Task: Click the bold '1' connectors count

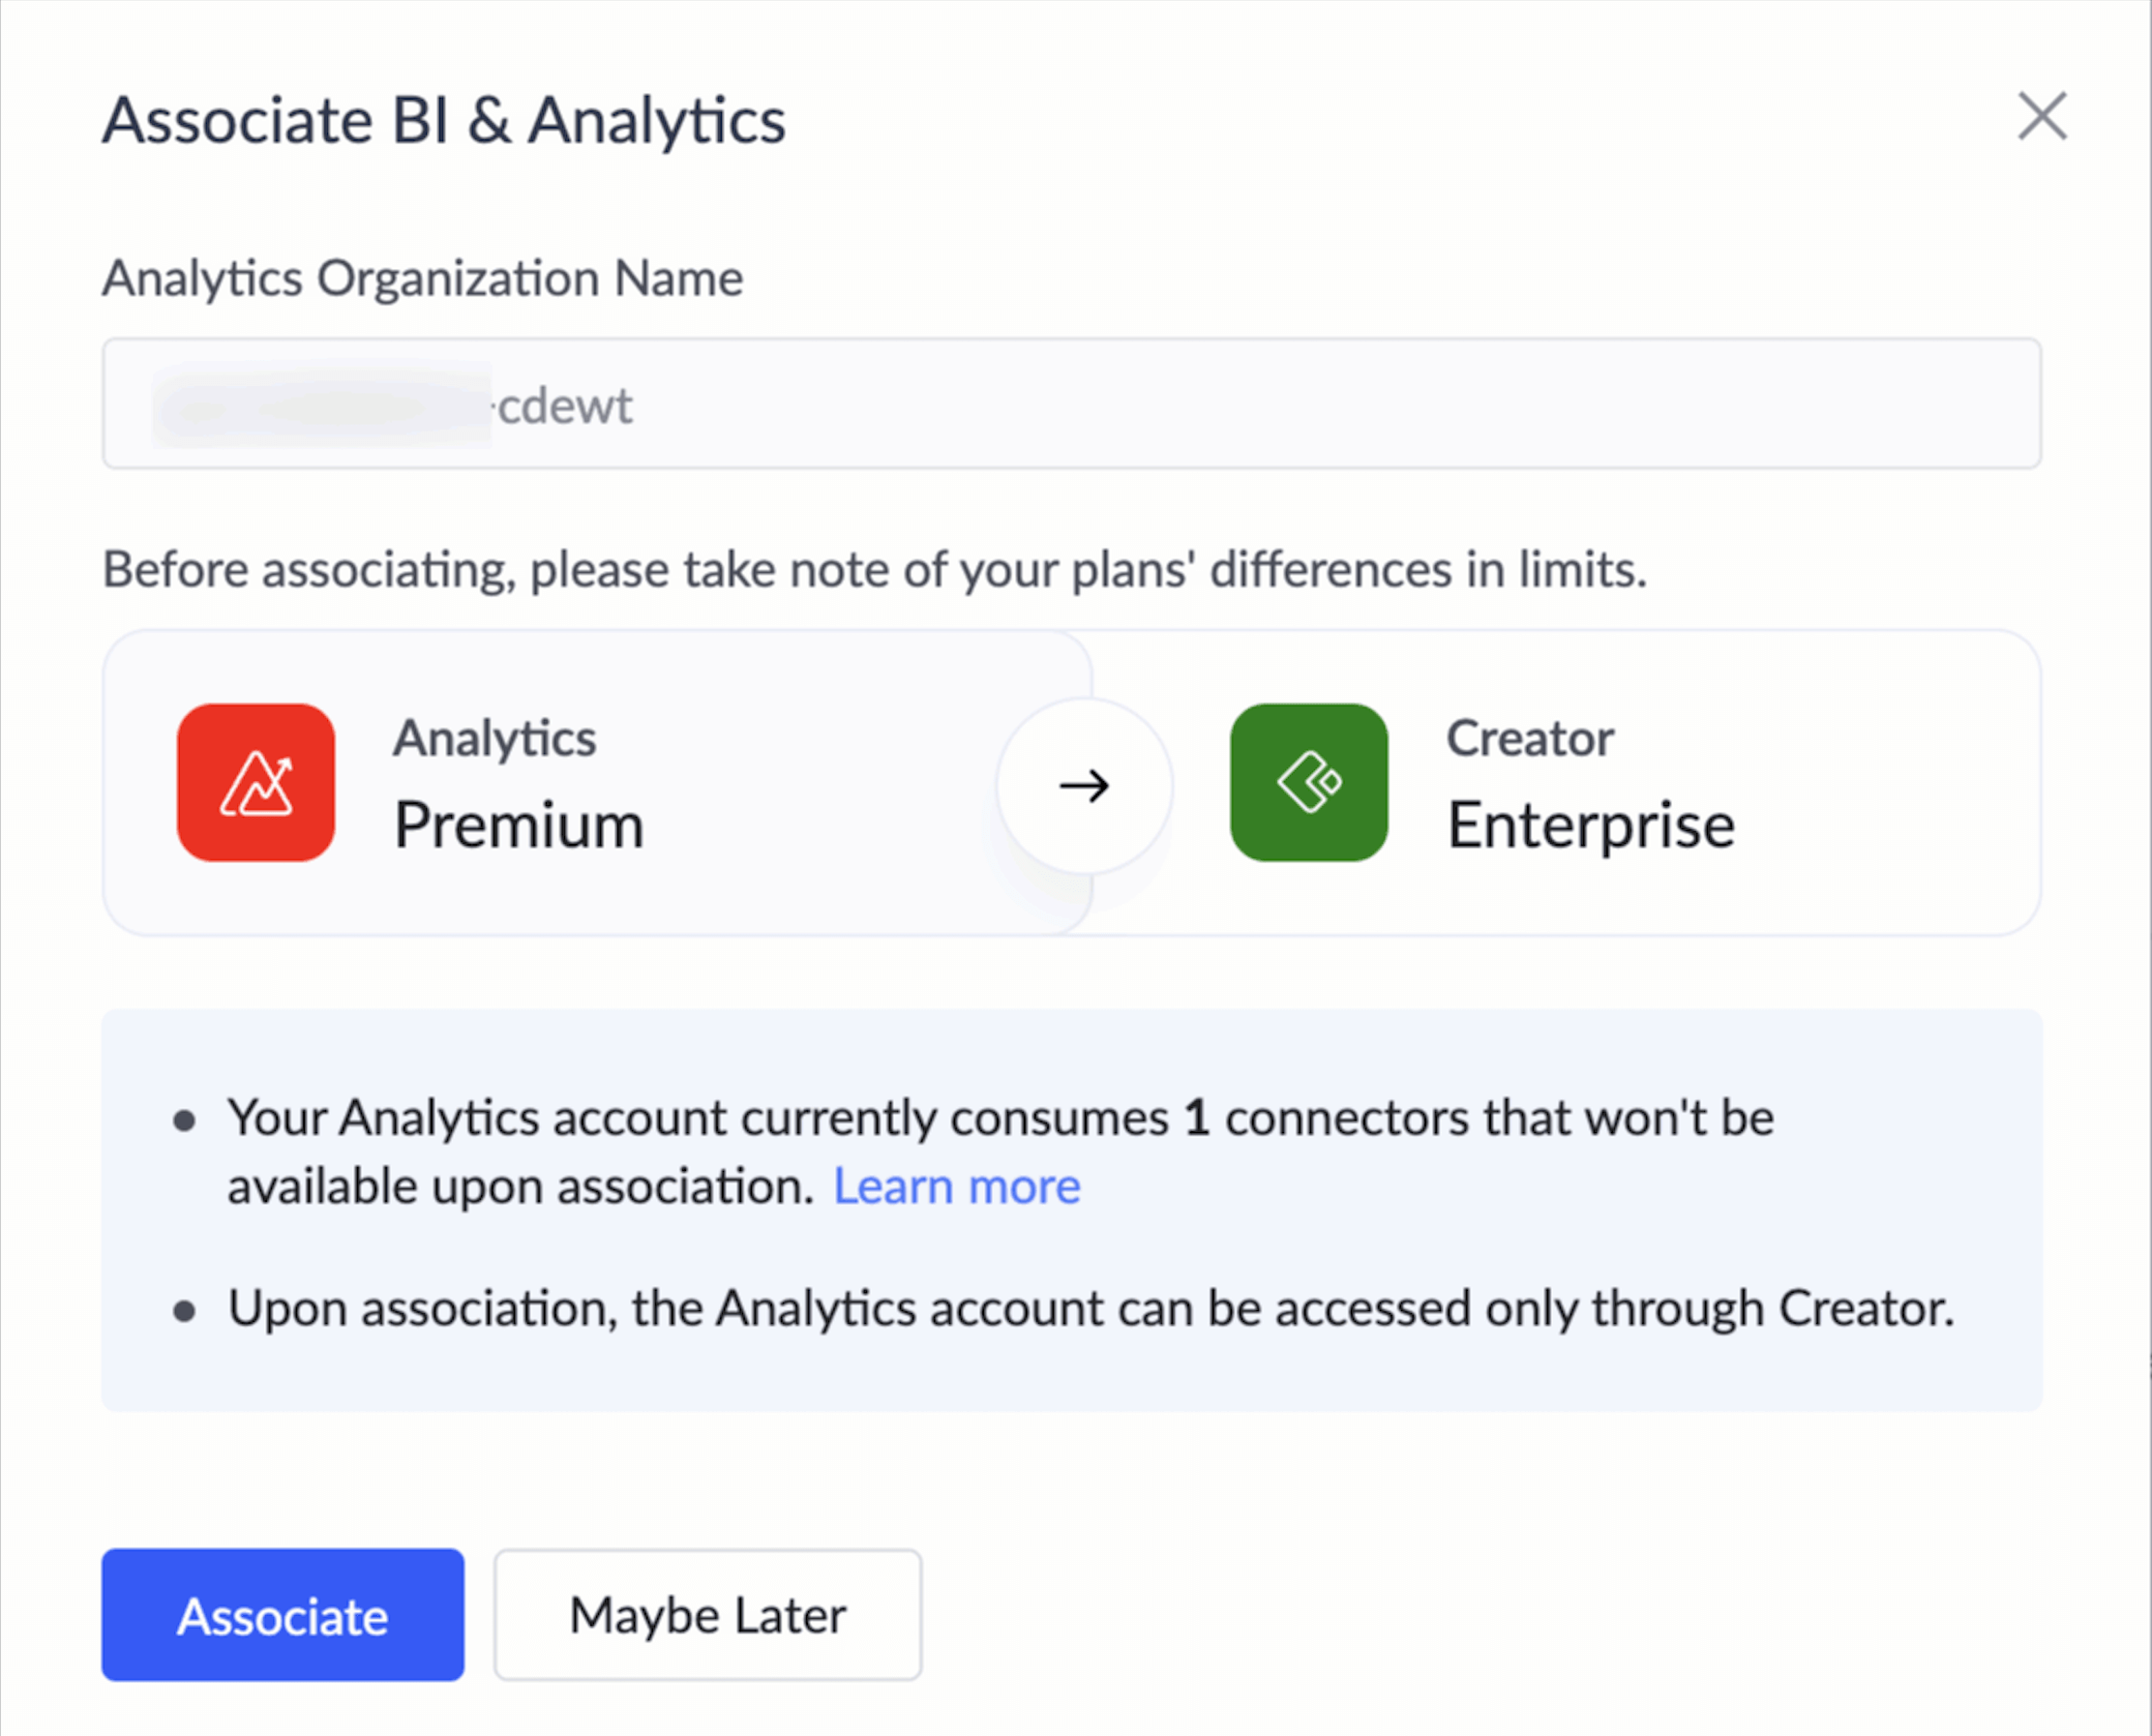Action: click(x=1196, y=1118)
